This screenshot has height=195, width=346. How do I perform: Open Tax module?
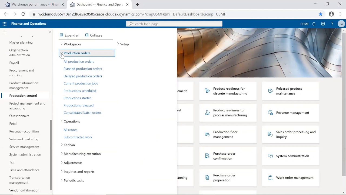pos(11,162)
